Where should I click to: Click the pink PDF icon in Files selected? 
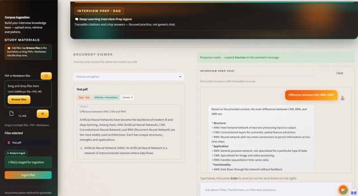(x=9, y=143)
